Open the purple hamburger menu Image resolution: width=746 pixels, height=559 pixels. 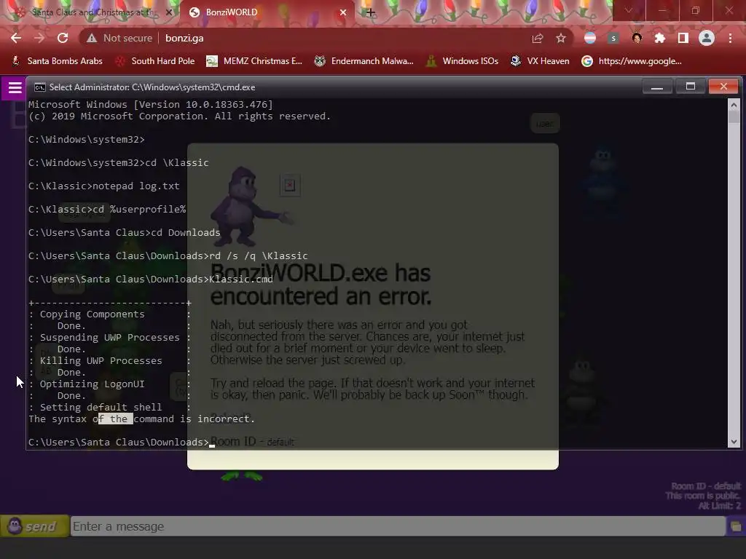point(15,88)
